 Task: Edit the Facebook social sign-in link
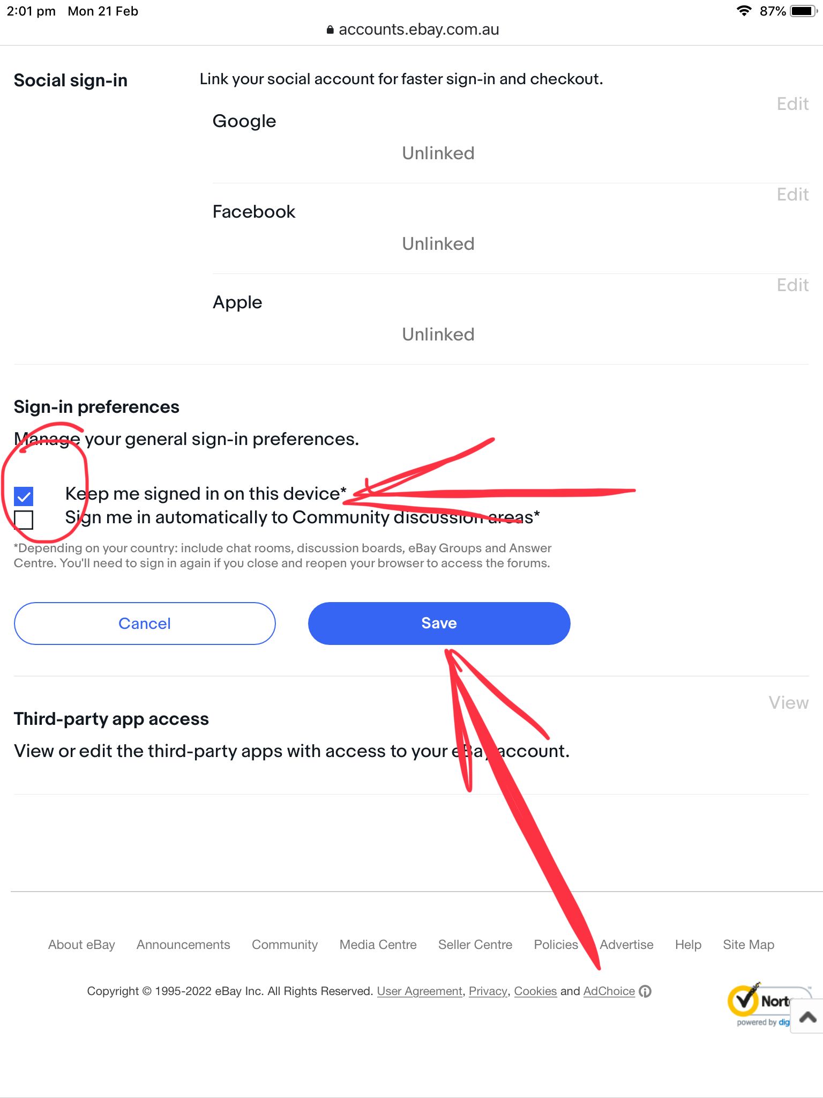(x=792, y=195)
